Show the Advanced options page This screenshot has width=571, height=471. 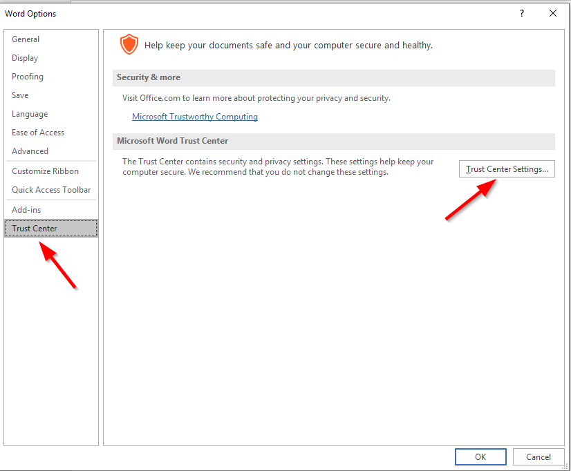point(30,151)
